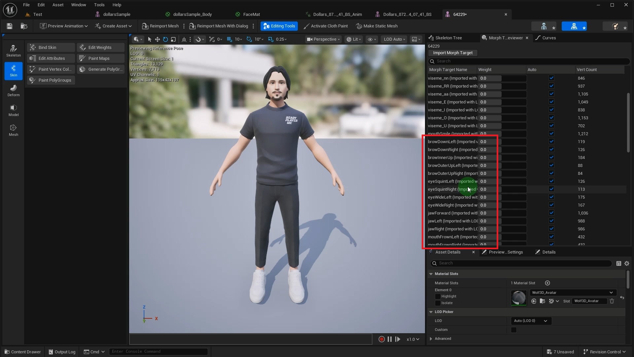This screenshot has width=634, height=357.
Task: Open the Window menu
Action: (78, 5)
